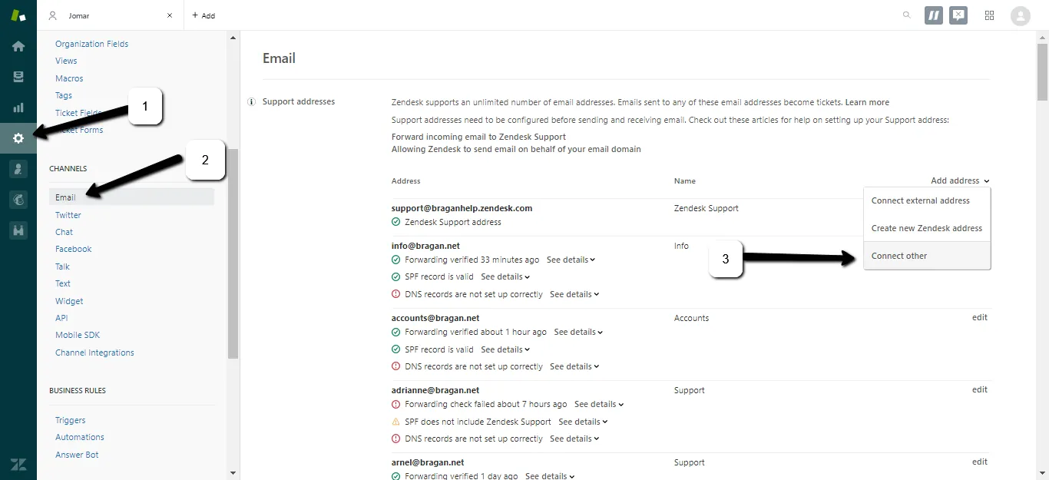Screen dimensions: 1049x480
Task: Click the info icon beside Support addresses
Action: (x=252, y=102)
